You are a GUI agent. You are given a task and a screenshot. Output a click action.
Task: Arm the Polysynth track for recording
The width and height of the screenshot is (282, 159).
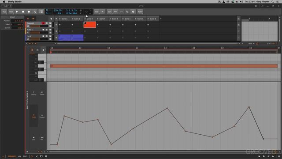(x=43, y=23)
